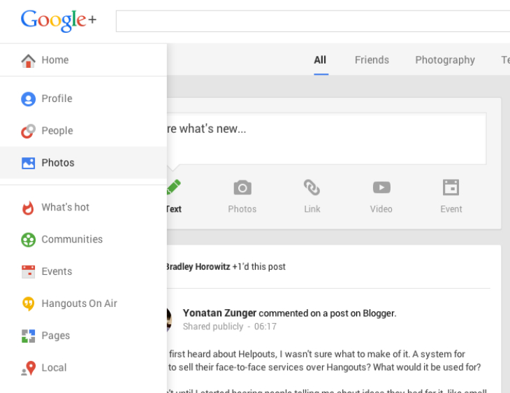Click the What's hot flame icon
Viewport: 510px width, 393px height.
28,208
